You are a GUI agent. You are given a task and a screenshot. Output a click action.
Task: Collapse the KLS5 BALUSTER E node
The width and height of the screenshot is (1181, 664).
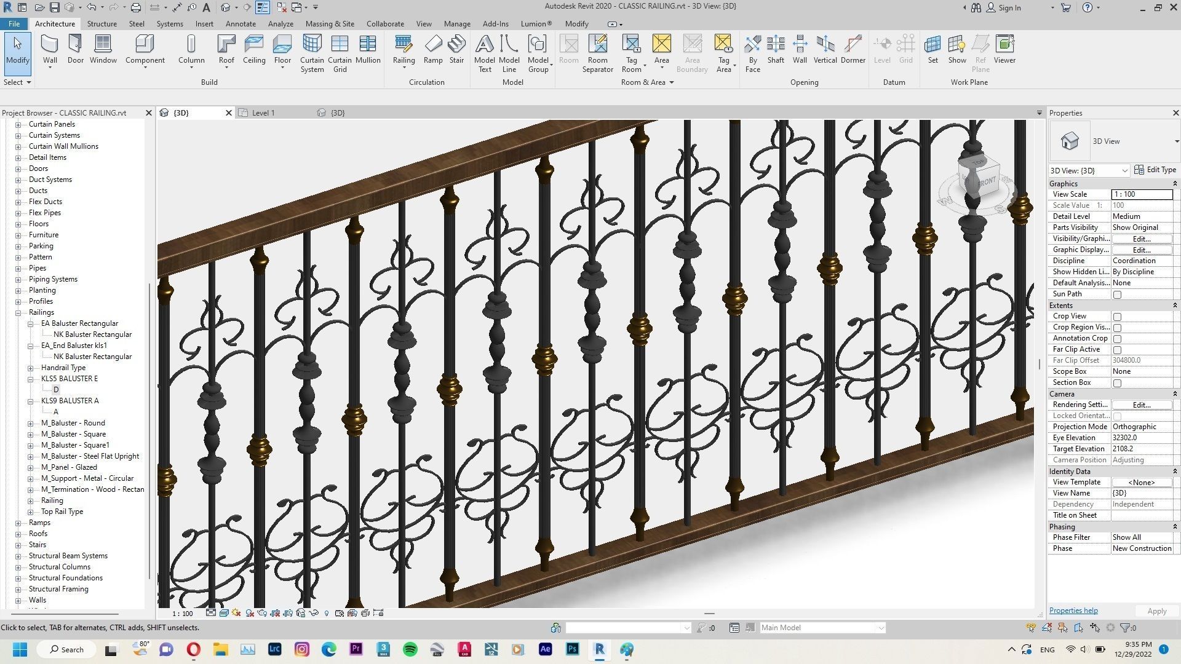coord(30,379)
